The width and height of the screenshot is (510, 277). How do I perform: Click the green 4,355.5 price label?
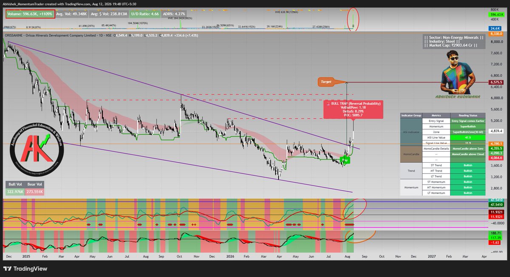point(496,149)
